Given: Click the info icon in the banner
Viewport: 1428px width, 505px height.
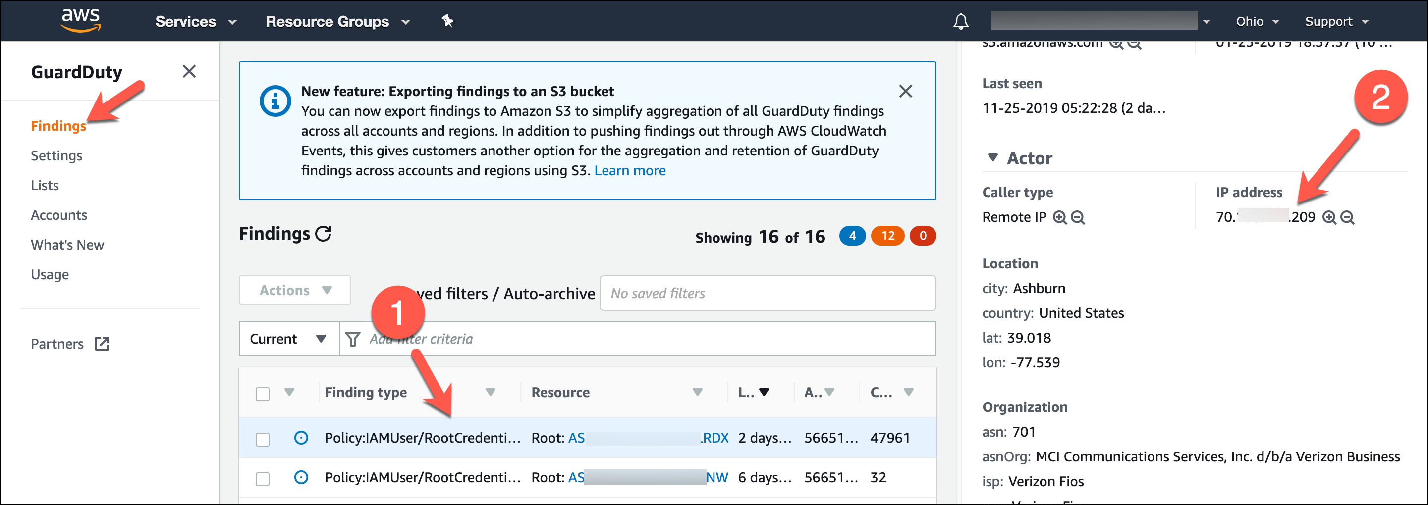Looking at the screenshot, I should pos(275,101).
